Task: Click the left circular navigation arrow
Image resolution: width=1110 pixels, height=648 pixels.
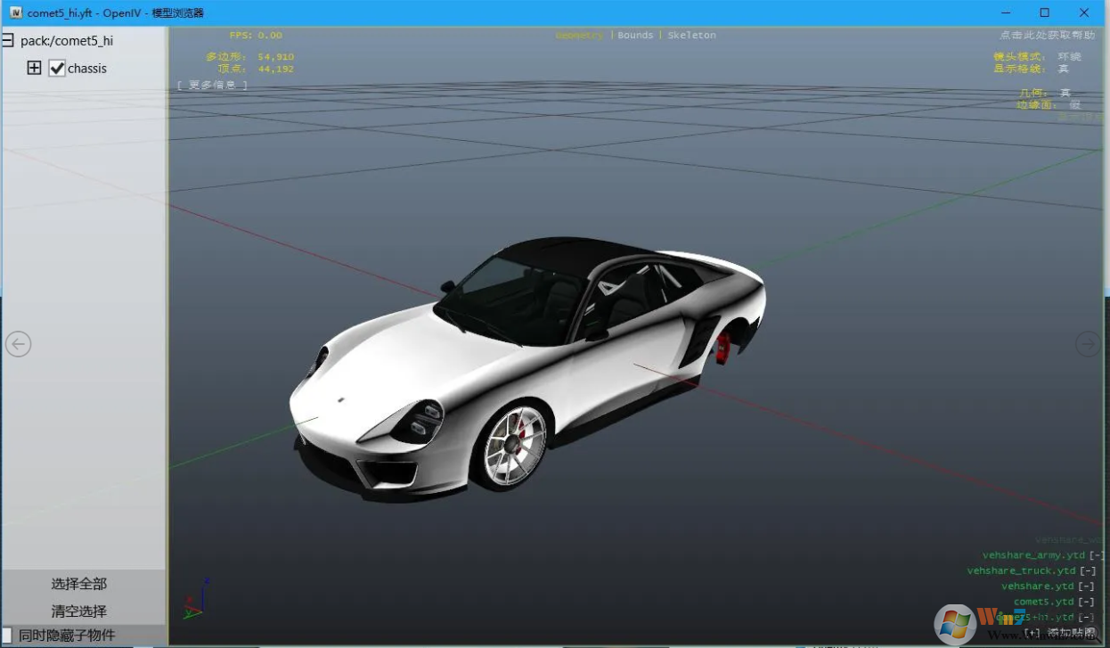Action: tap(18, 343)
